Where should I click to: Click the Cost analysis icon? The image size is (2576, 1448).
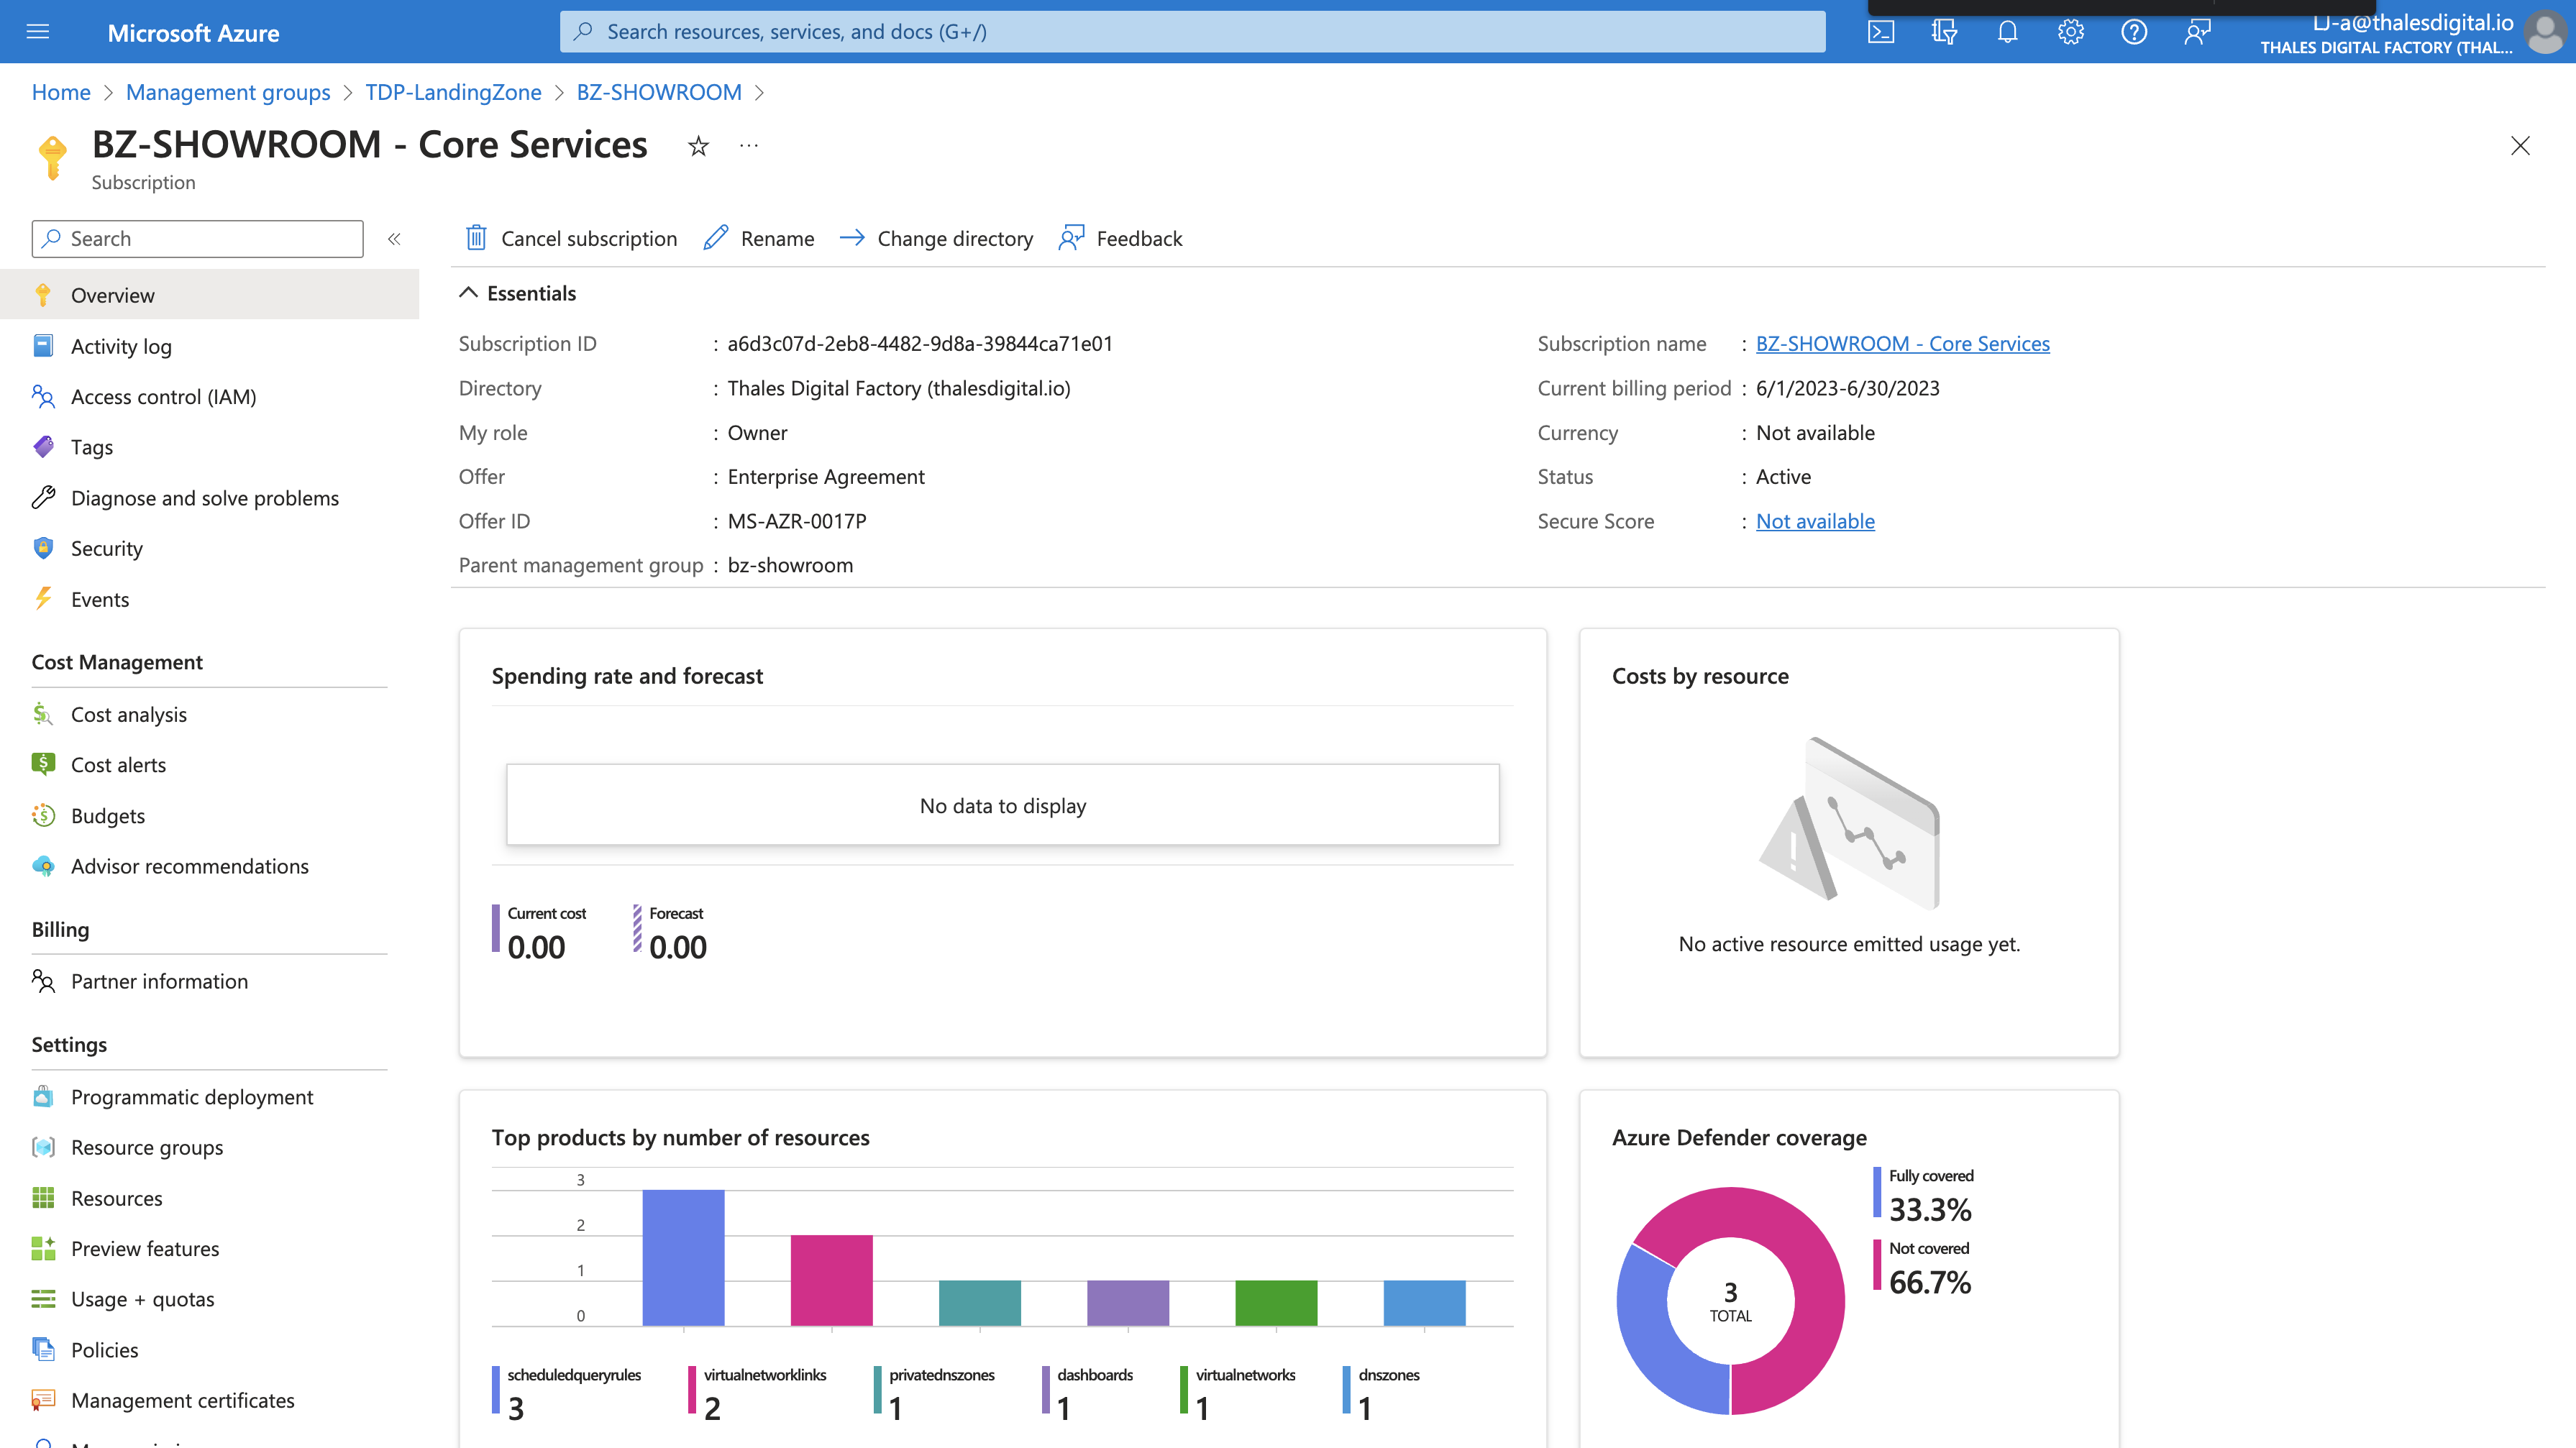point(43,714)
